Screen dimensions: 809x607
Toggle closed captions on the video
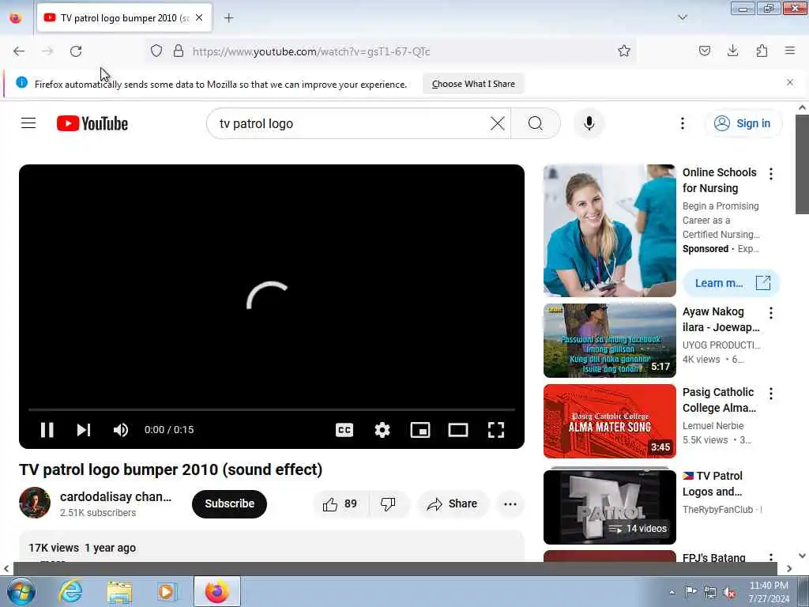click(344, 429)
